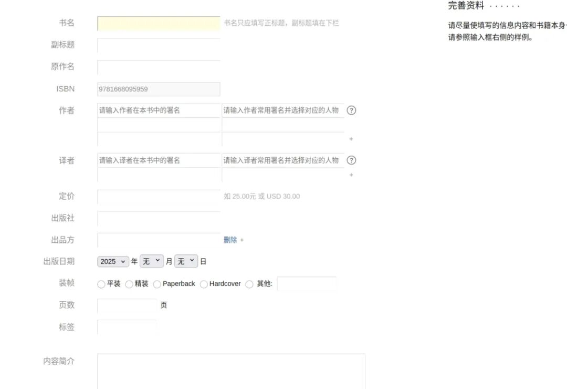Click the second author name-in-book input
567x389 pixels.
coord(159,125)
